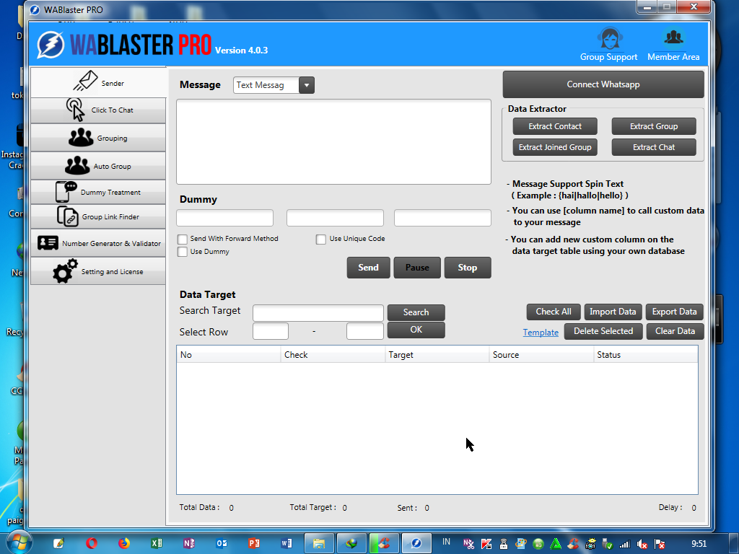This screenshot has height=554, width=739.
Task: Click the Target column header
Action: click(x=437, y=355)
